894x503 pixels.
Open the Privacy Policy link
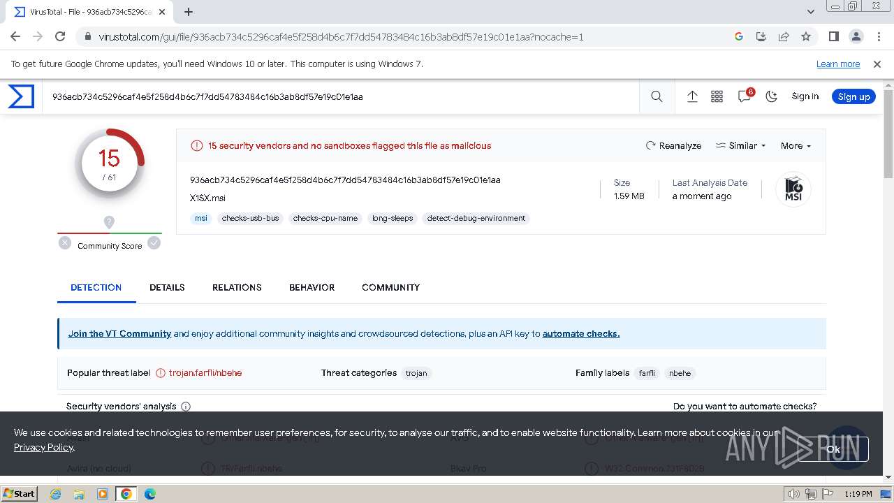(43, 447)
